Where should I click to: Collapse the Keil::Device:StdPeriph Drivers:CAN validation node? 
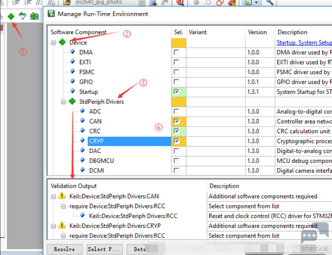tap(53, 196)
